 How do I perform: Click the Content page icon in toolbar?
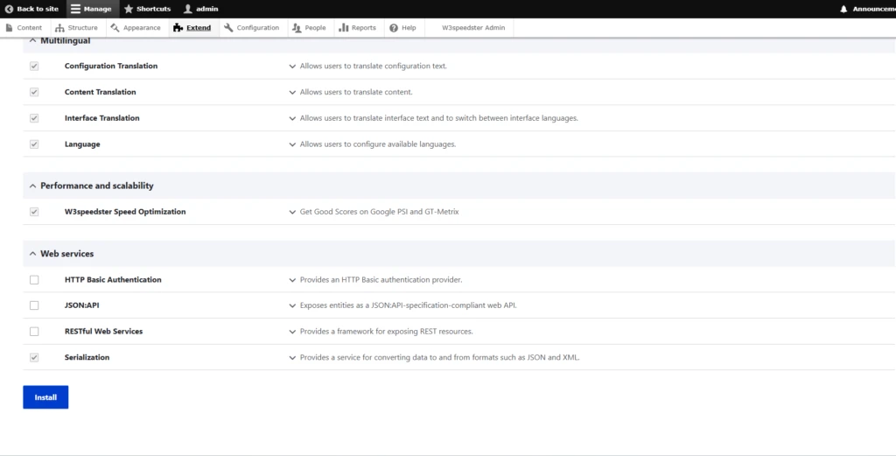pos(10,28)
